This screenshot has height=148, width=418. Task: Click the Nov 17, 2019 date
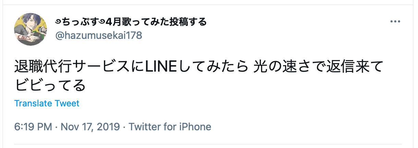tap(90, 127)
